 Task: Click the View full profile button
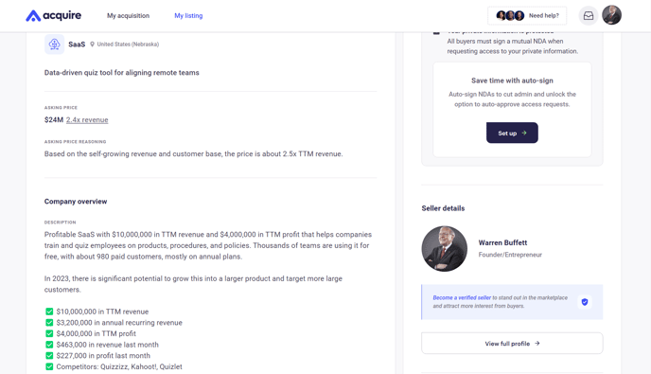click(512, 344)
